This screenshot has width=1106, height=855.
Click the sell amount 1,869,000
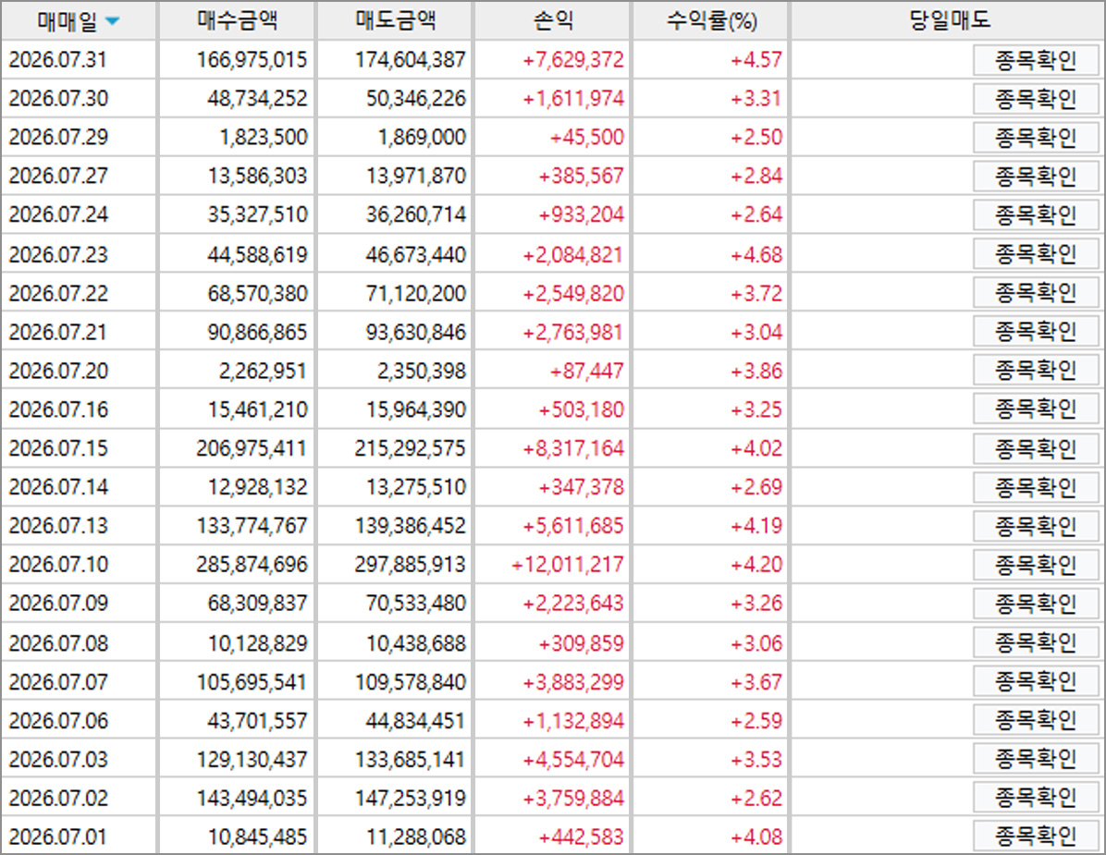coord(422,138)
